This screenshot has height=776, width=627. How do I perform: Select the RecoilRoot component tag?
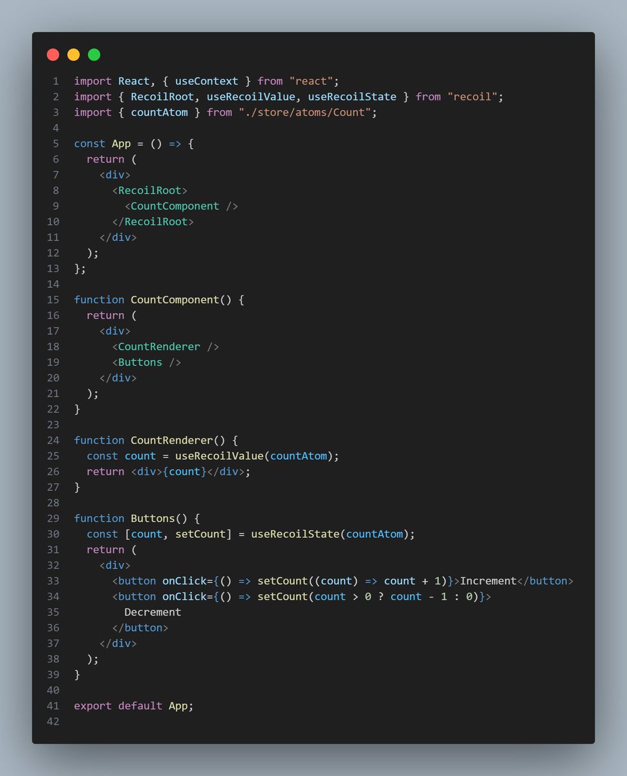[151, 190]
